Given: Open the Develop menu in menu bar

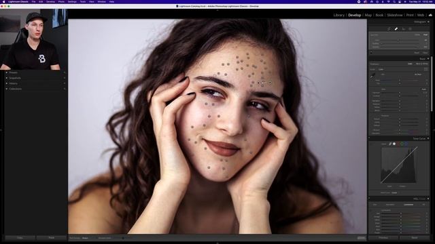Looking at the screenshot, I should pyautogui.click(x=50, y=1).
